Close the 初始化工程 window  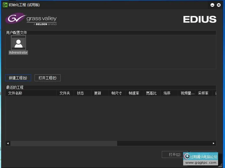219,5
